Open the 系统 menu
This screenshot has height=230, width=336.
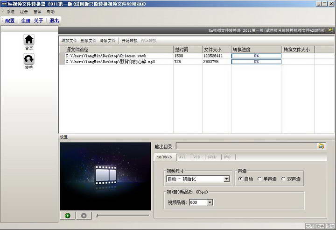coord(10,12)
